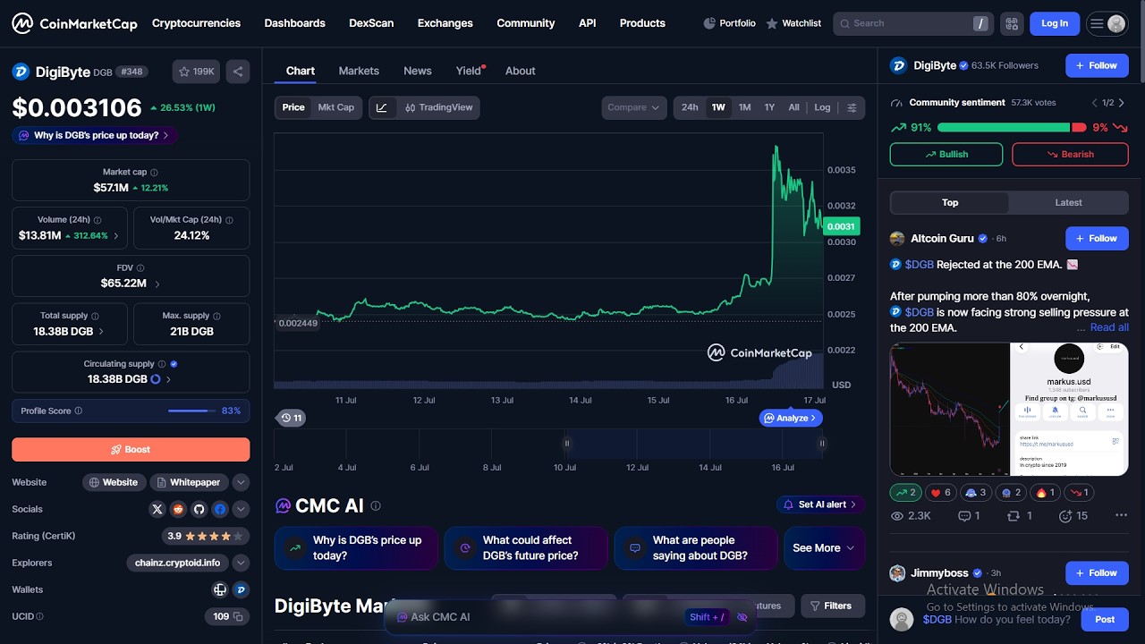The image size is (1145, 644).
Task: Open the chart settings sliders icon
Action: (x=852, y=107)
